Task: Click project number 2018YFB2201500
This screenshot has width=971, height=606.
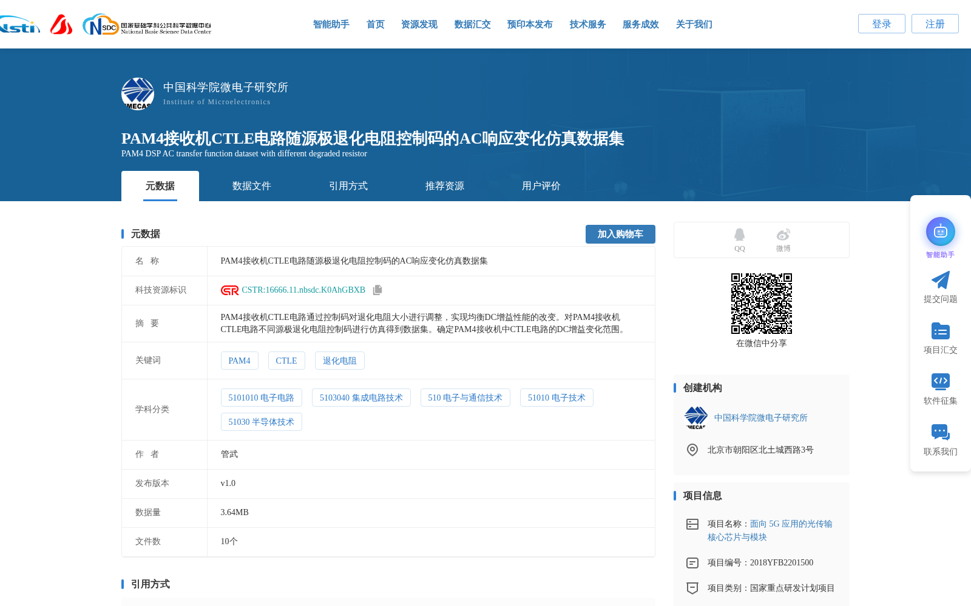Action: [782, 563]
